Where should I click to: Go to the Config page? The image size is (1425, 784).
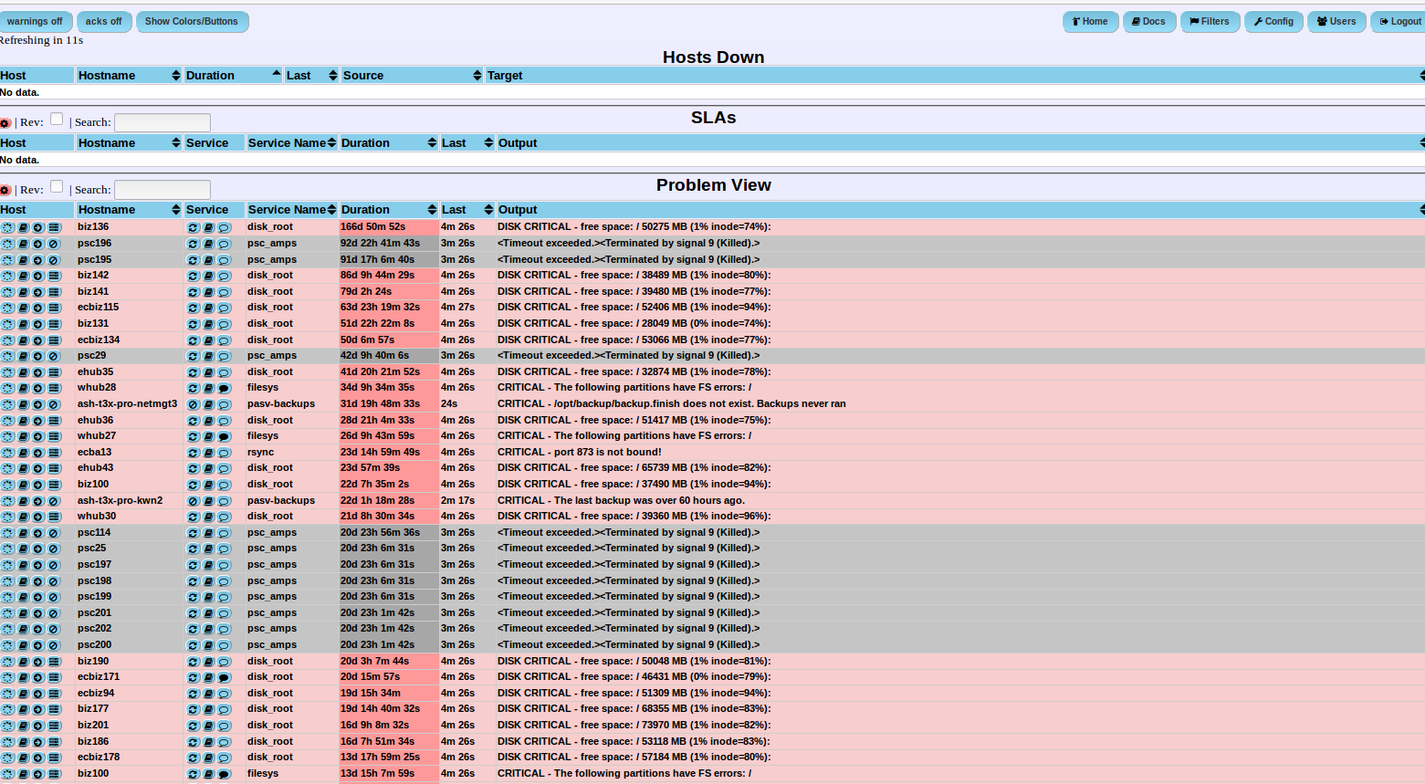pyautogui.click(x=1273, y=21)
